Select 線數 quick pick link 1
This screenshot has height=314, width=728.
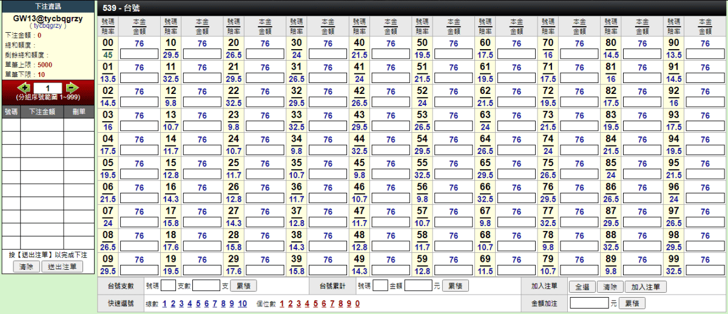(165, 304)
